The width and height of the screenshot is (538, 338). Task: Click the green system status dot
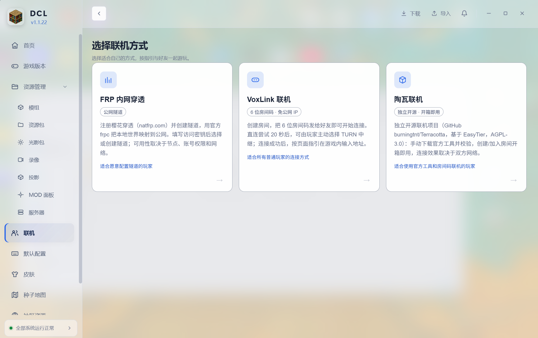point(11,328)
